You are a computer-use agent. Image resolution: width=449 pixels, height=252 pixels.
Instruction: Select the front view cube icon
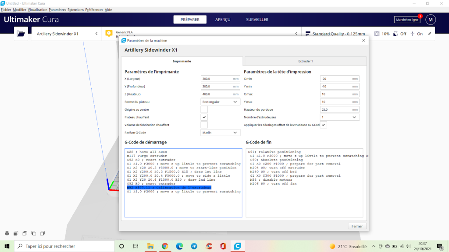tap(16, 234)
